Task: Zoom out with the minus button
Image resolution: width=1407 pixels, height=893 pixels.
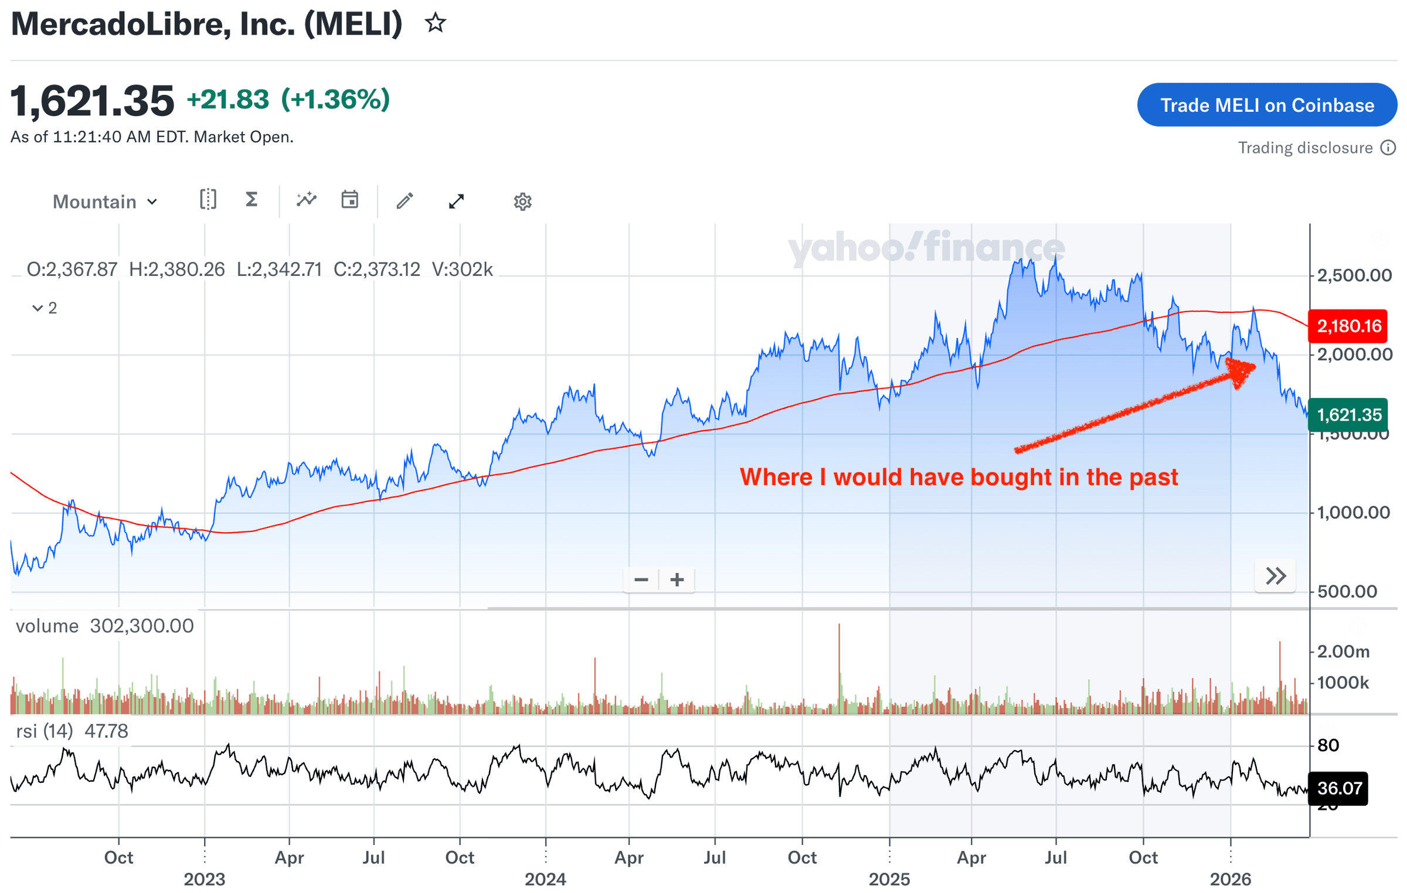Action: click(641, 580)
